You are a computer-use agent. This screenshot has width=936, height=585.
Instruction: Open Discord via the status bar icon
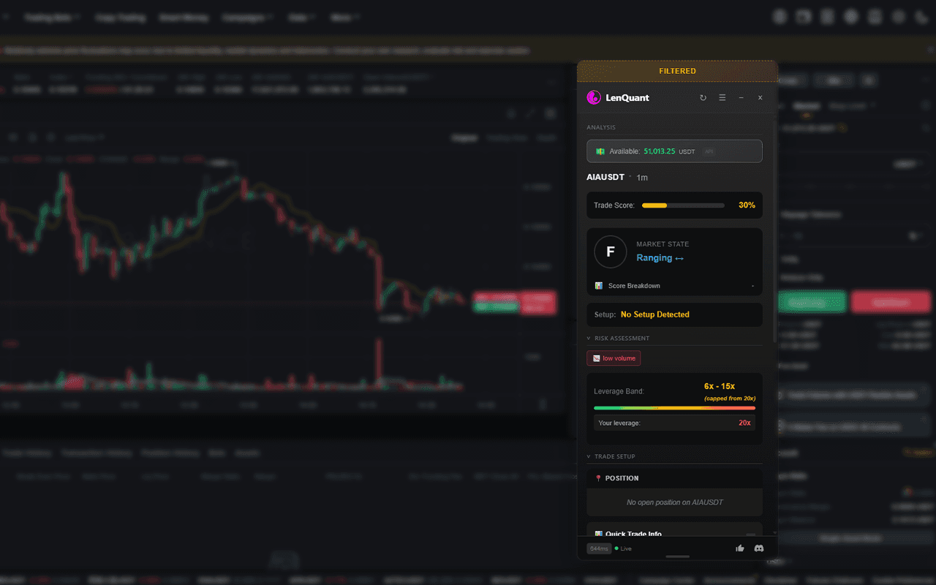pyautogui.click(x=759, y=548)
